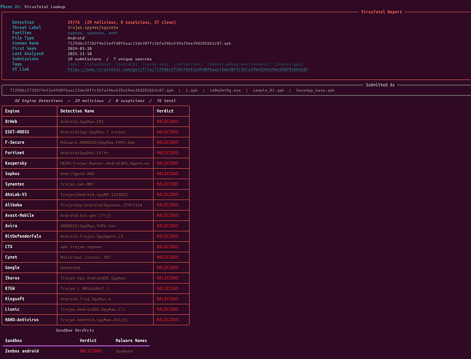Viewport: 471px width, 359px height.
Task: Select CTX detection 'apk.trojan.spymax'
Action: 81,247
